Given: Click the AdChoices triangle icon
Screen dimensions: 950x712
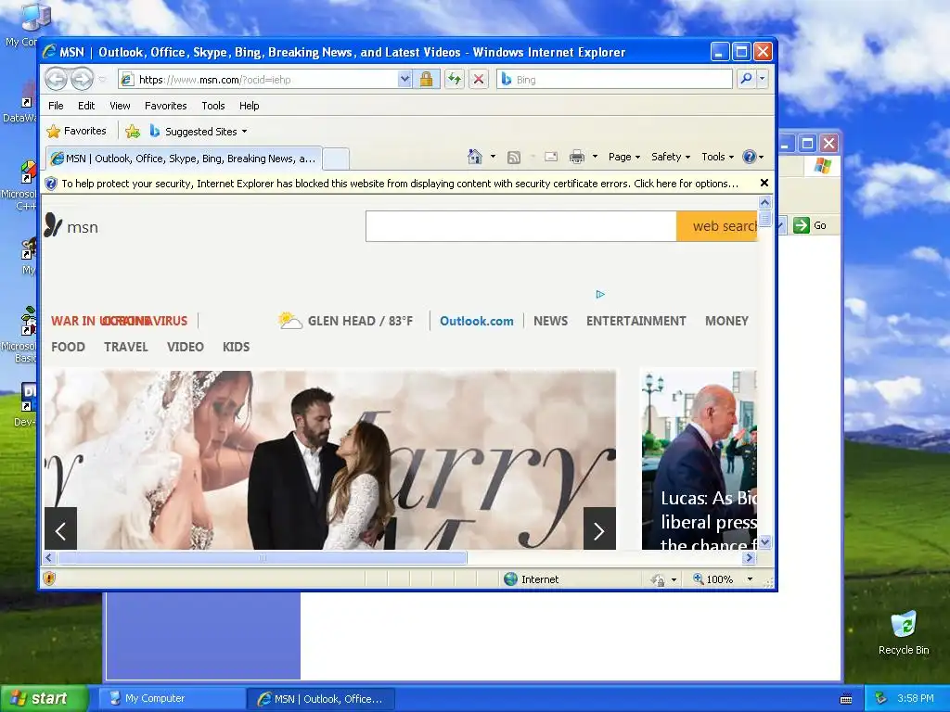Looking at the screenshot, I should [600, 294].
